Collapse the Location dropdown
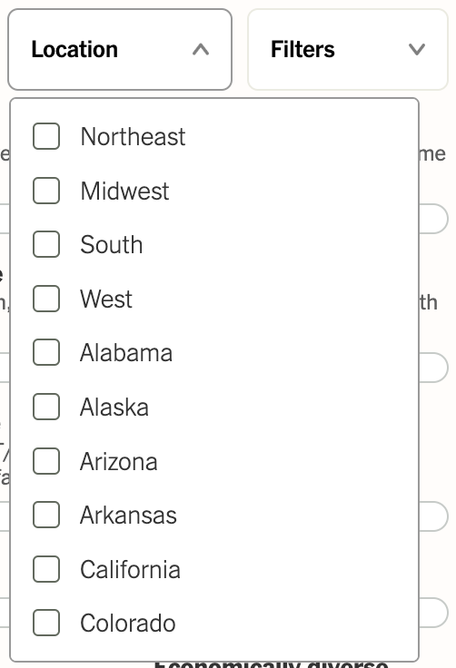The height and width of the screenshot is (668, 456). pyautogui.click(x=120, y=49)
